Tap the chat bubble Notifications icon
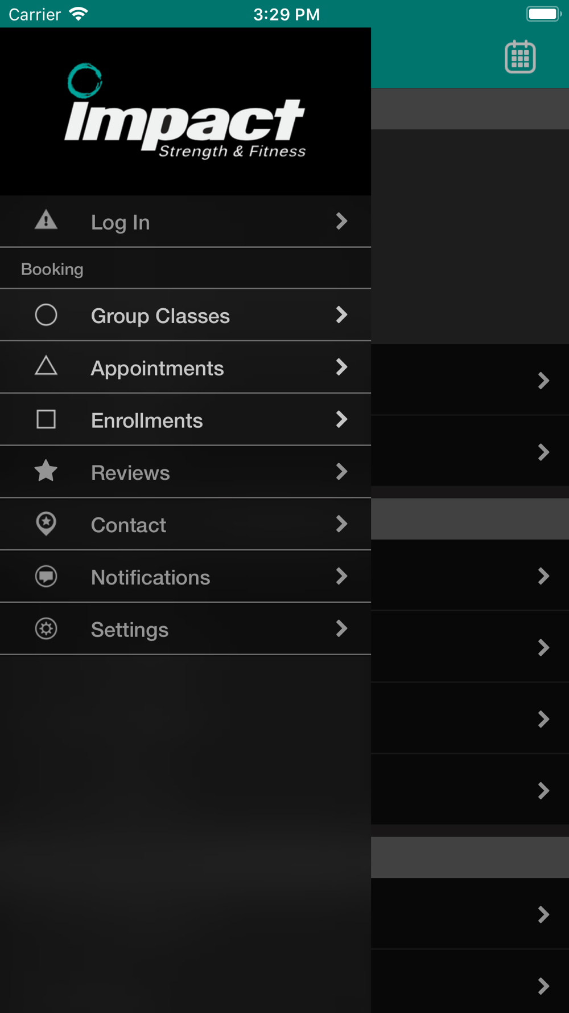Viewport: 569px width, 1013px height. [x=46, y=576]
